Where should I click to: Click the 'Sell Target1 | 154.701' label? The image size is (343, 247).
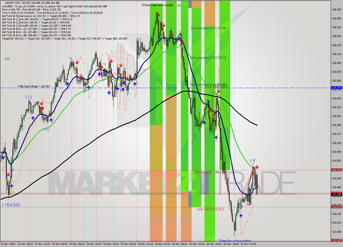pyautogui.click(x=210, y=172)
